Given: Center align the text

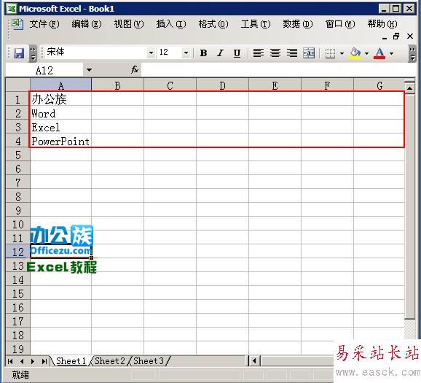Looking at the screenshot, I should pyautogui.click(x=275, y=53).
